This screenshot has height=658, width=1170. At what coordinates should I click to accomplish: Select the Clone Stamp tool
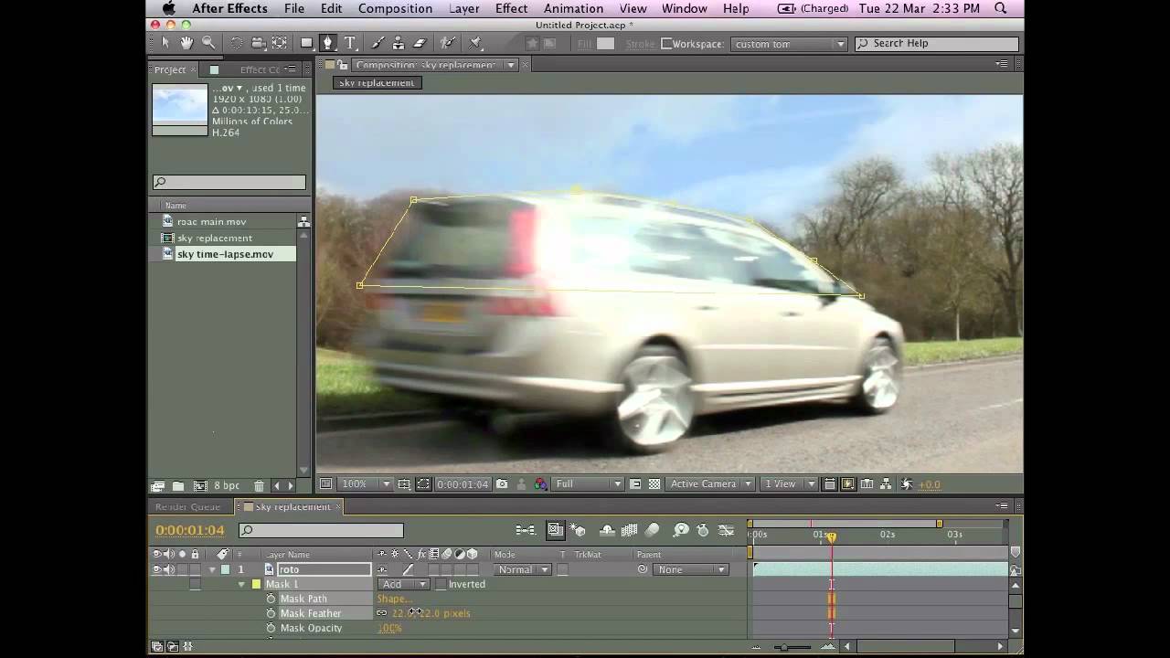(x=399, y=43)
